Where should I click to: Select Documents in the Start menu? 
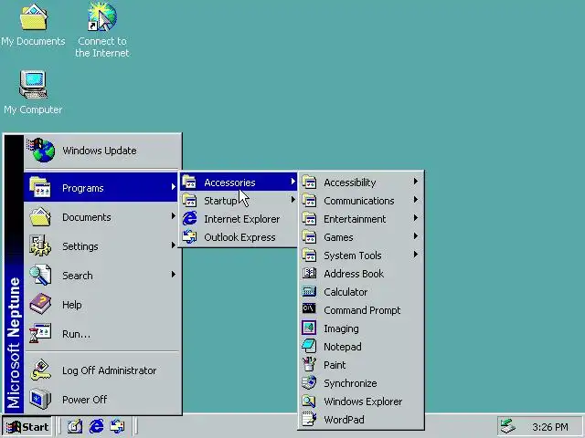point(101,217)
